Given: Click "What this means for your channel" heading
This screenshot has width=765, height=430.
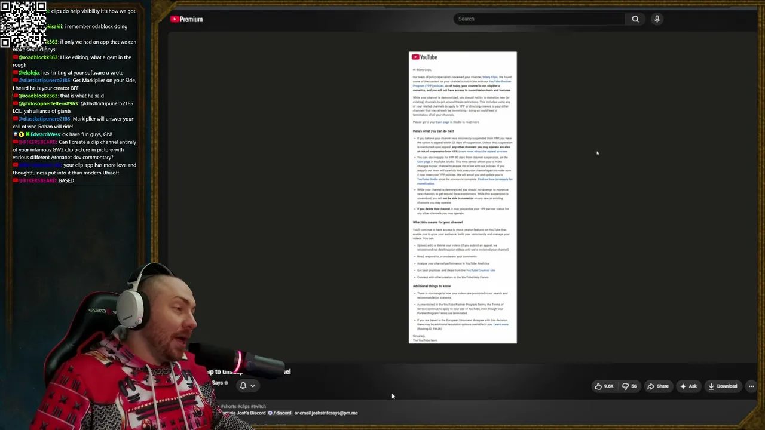Looking at the screenshot, I should (437, 222).
